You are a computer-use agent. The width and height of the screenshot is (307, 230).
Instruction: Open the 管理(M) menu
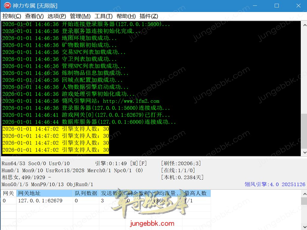coord(80,16)
